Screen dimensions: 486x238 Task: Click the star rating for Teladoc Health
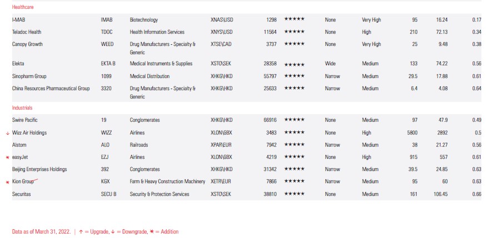(x=294, y=32)
